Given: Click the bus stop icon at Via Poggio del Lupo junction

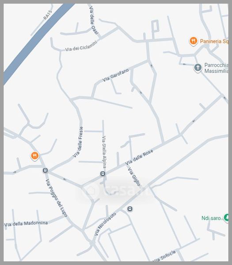Looking at the screenshot, I should click(x=45, y=170).
